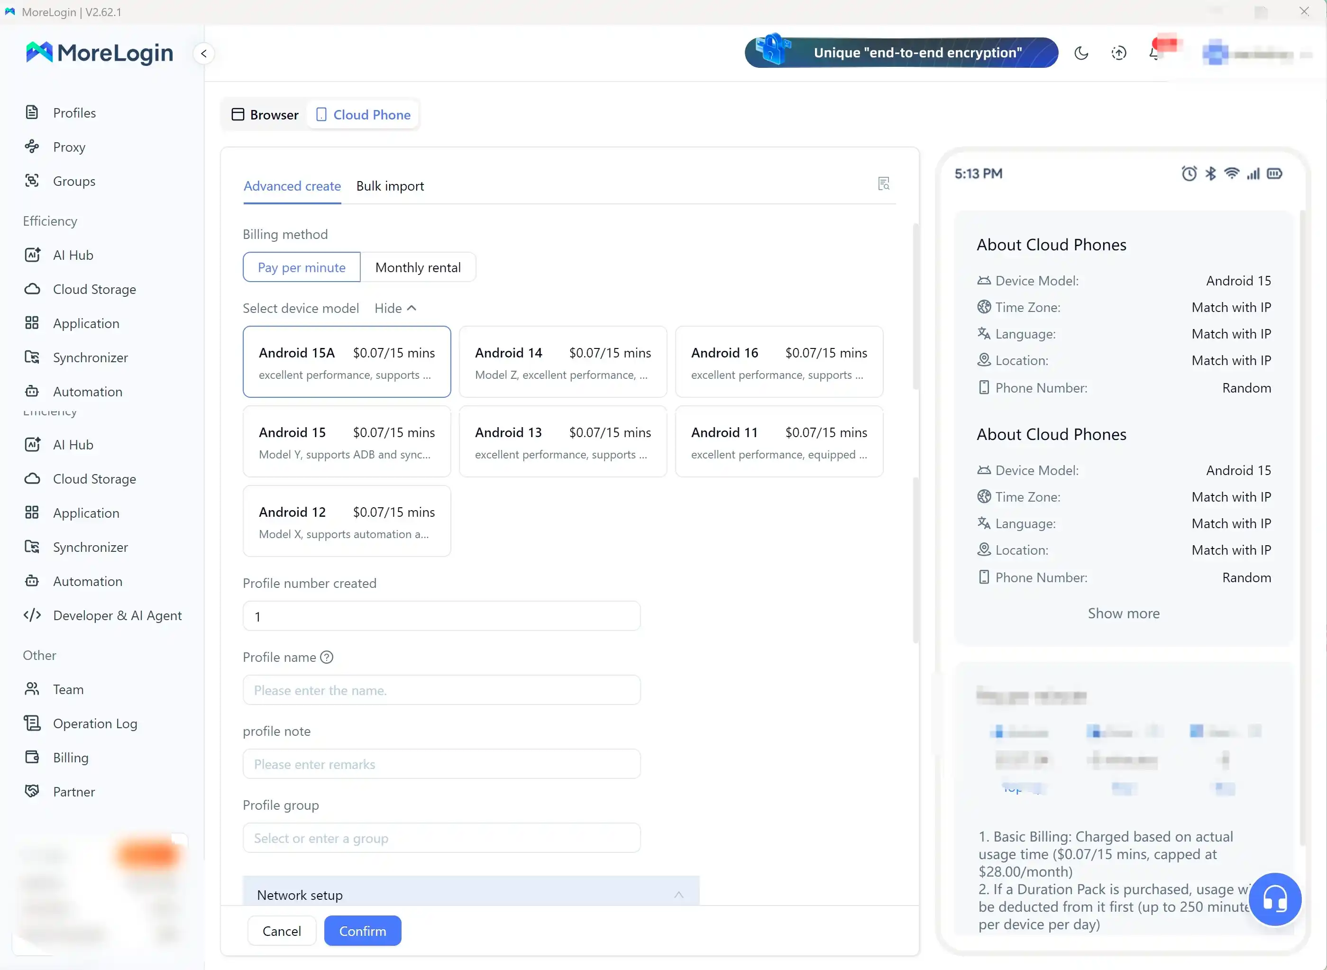Focus the profile note remarks field
Screen dimensions: 1327x970
point(441,764)
